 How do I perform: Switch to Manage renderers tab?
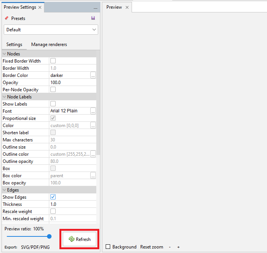49,44
